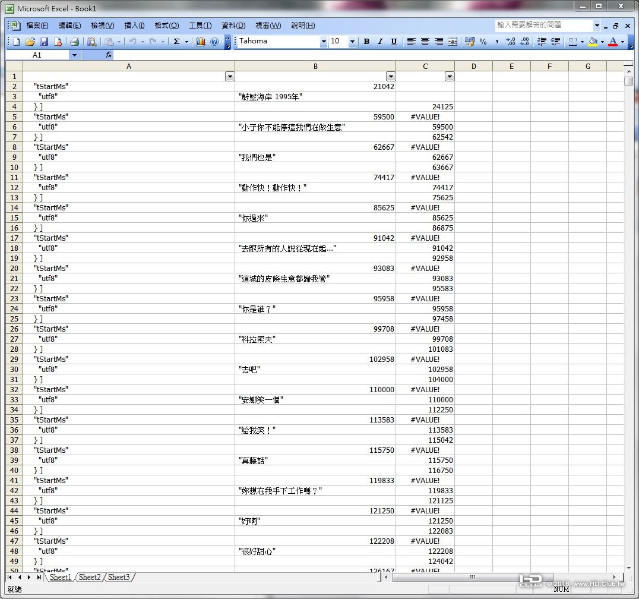Click Decrease Decimal icon
The width and height of the screenshot is (639, 599).
(525, 42)
